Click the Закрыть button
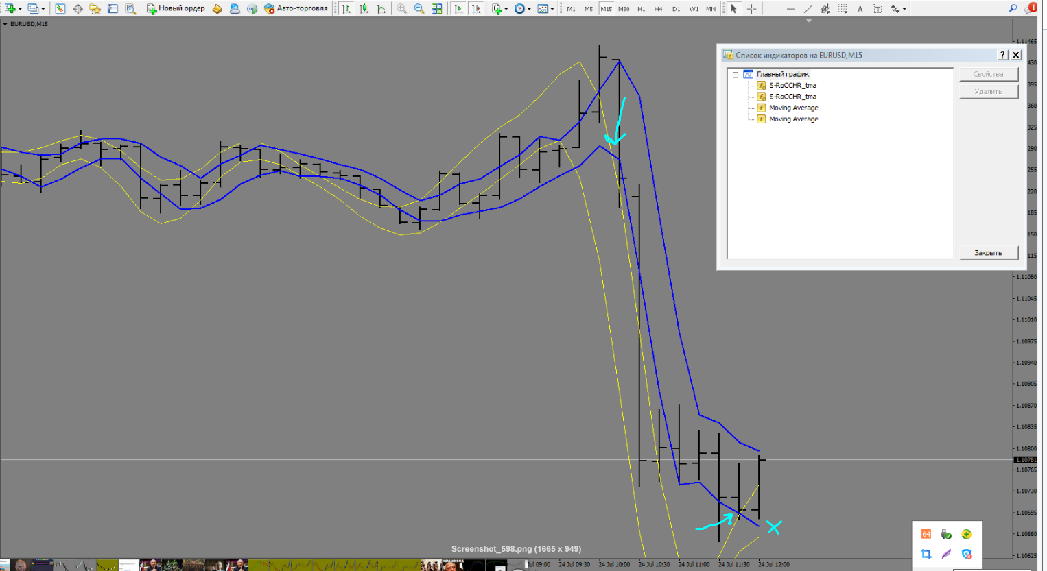This screenshot has width=1047, height=571. tap(988, 253)
